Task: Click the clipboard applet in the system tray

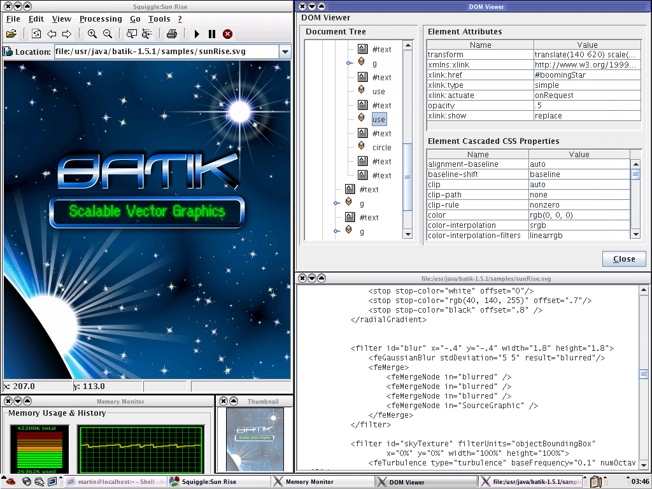Action: click(596, 481)
